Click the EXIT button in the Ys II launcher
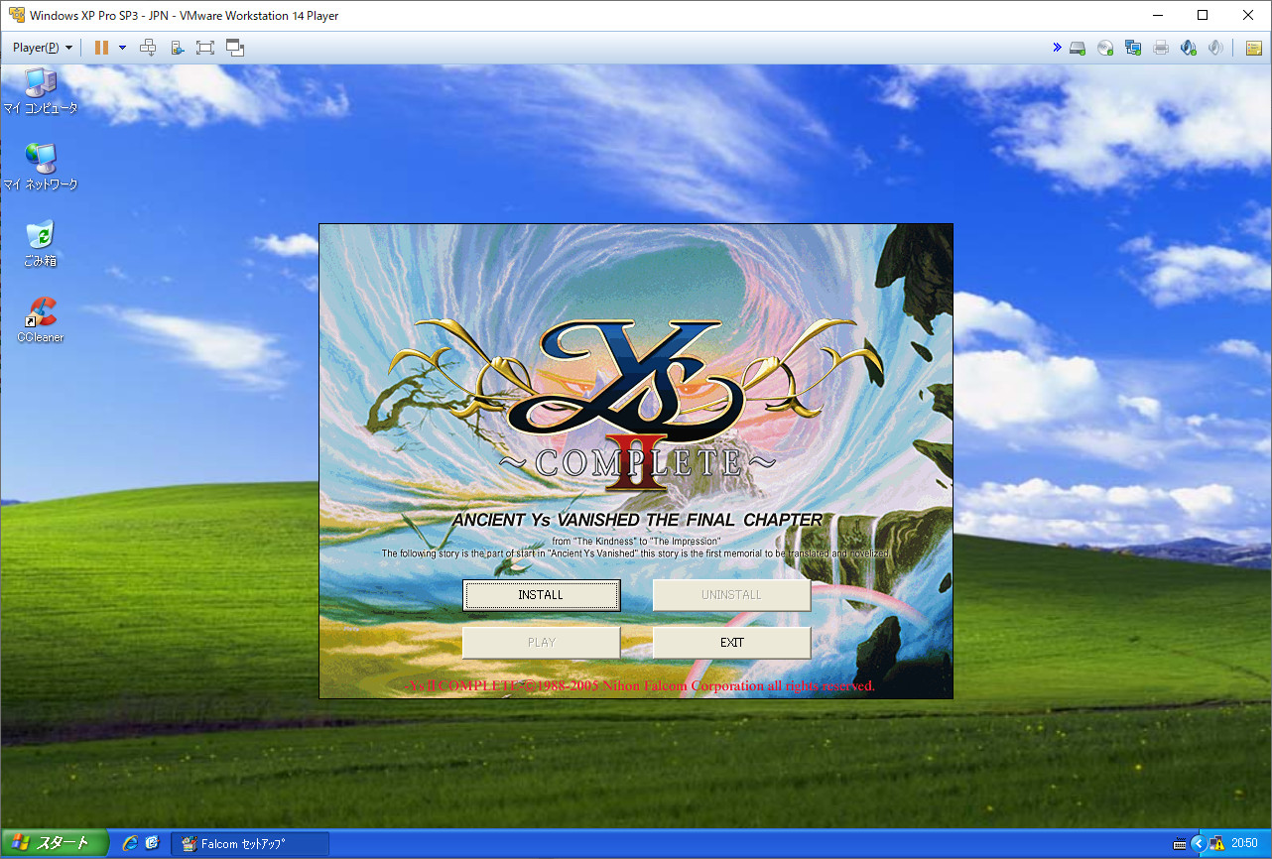This screenshot has height=859, width=1272. 732,643
